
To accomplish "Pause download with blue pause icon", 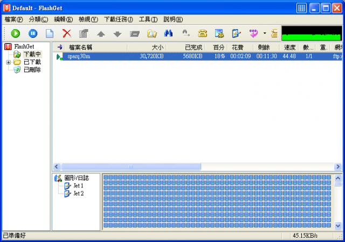I will 33,33.
